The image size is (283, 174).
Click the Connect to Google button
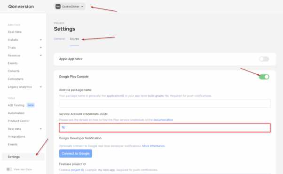click(x=75, y=153)
